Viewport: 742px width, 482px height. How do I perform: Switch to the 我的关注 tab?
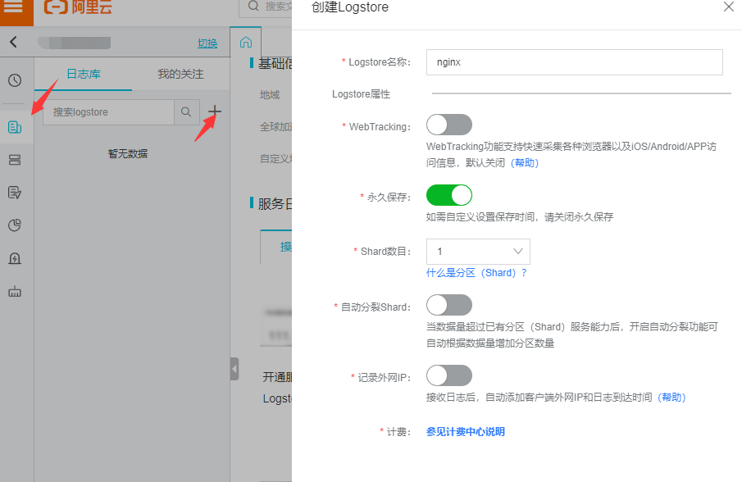[180, 74]
